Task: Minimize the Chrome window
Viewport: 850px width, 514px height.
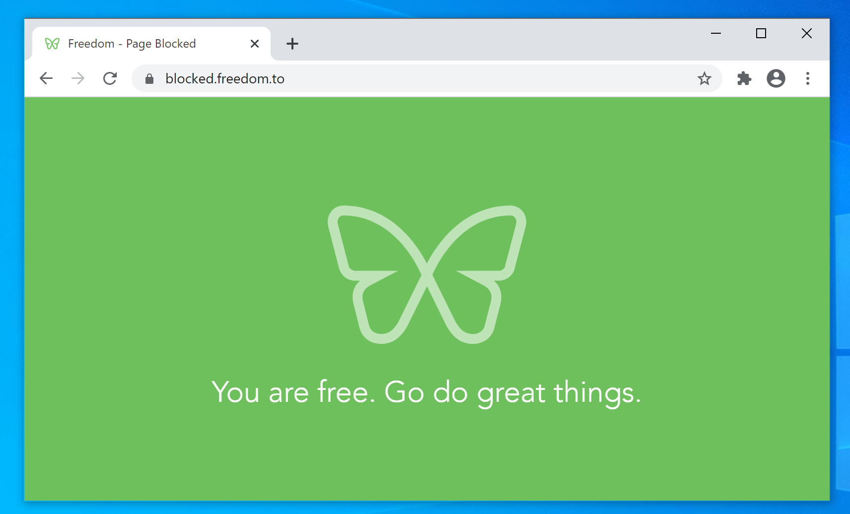Action: click(x=716, y=33)
